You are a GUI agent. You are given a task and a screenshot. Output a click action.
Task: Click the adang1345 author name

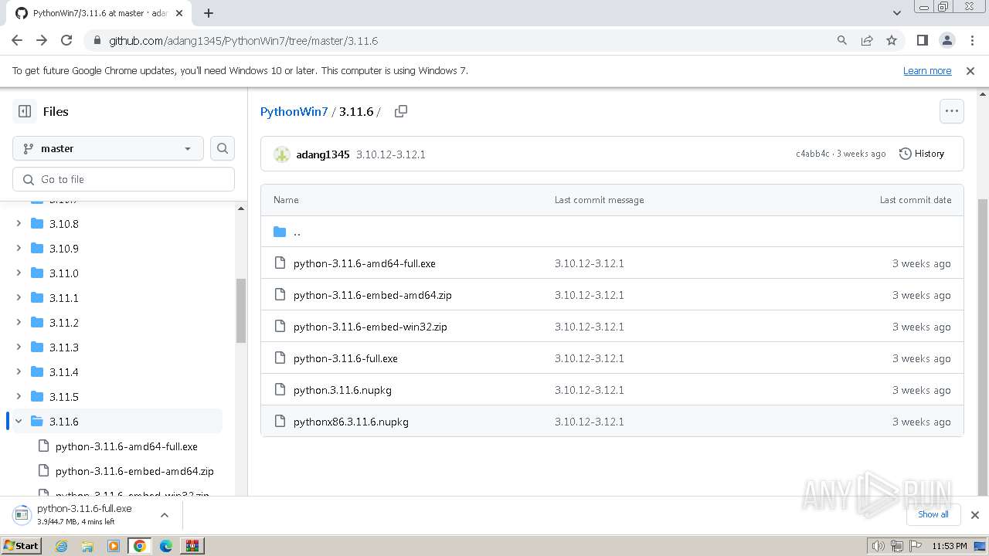click(x=323, y=154)
